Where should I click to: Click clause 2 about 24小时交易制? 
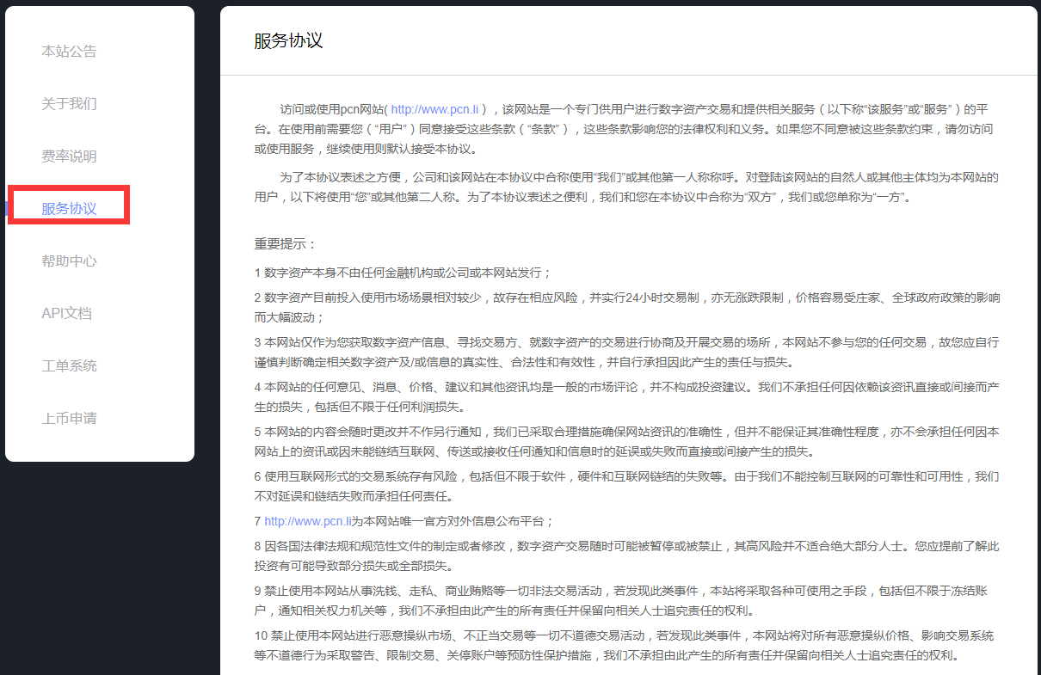(626, 298)
